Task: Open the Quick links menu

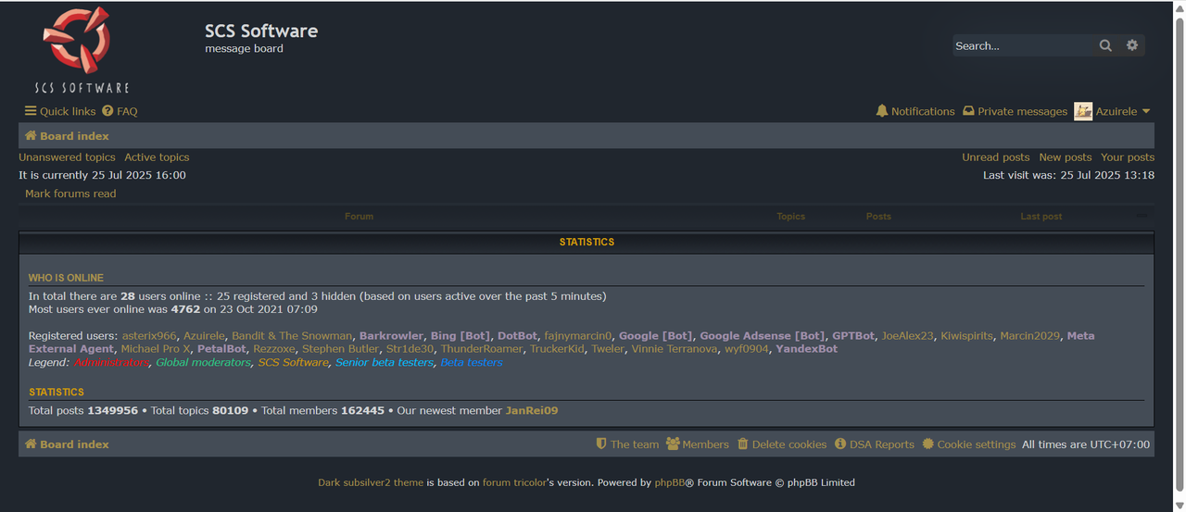Action: click(x=60, y=111)
